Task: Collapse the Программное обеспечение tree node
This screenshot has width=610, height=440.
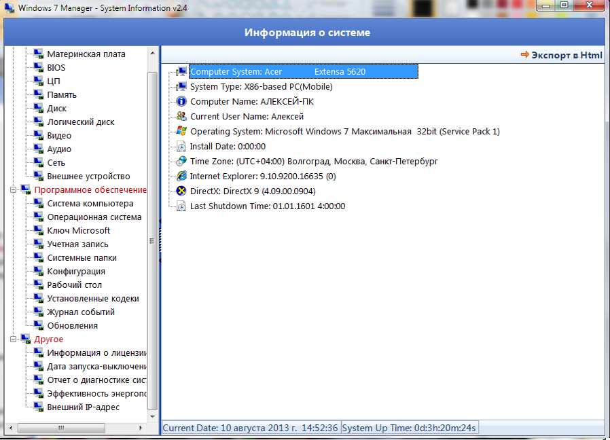Action: click(x=13, y=190)
